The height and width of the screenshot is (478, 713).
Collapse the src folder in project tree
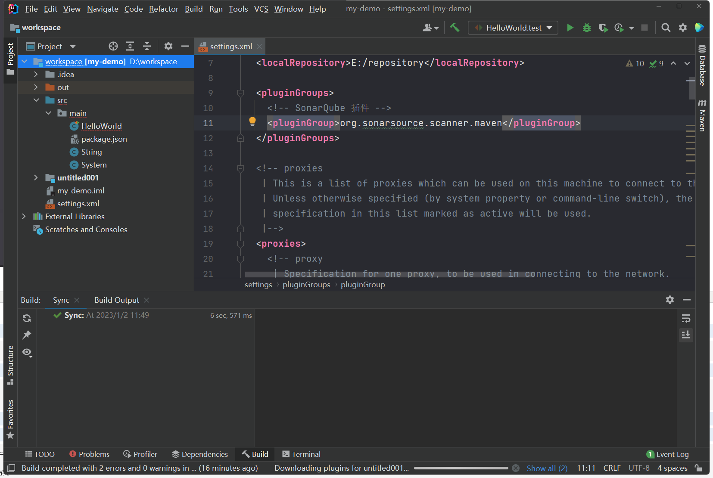pyautogui.click(x=36, y=100)
